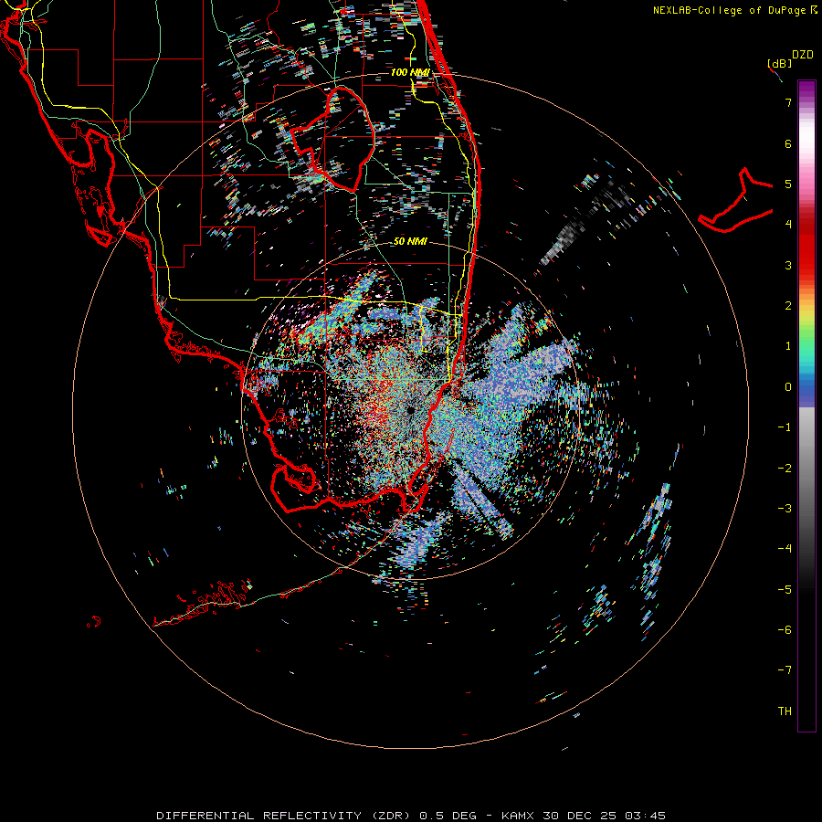Click the (ZDR) abbreviation in the caption
Image resolution: width=822 pixels, height=822 pixels.
[393, 816]
